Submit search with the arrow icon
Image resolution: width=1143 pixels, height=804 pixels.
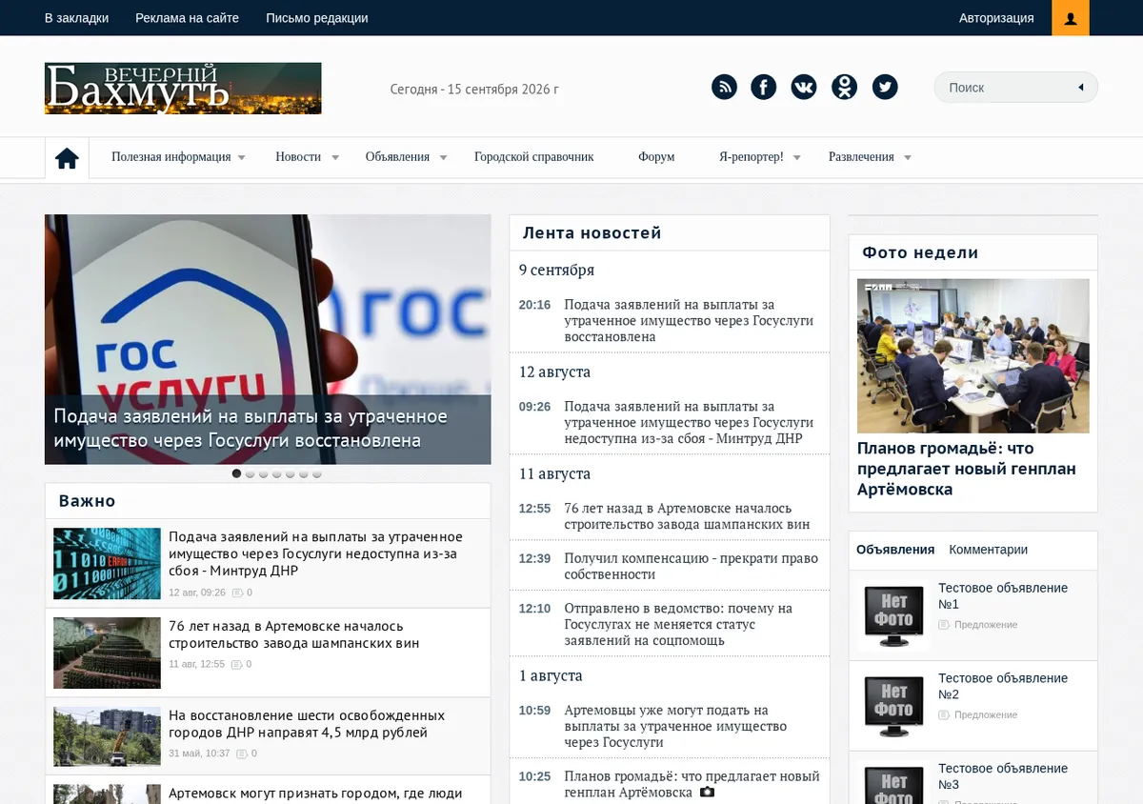(1081, 88)
